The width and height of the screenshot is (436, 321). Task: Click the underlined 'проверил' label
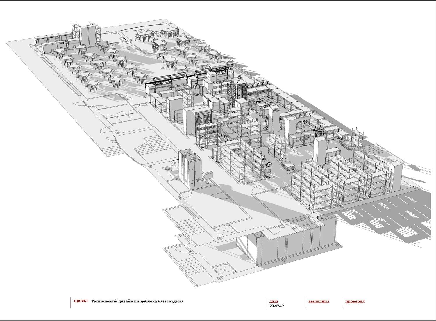click(355, 301)
